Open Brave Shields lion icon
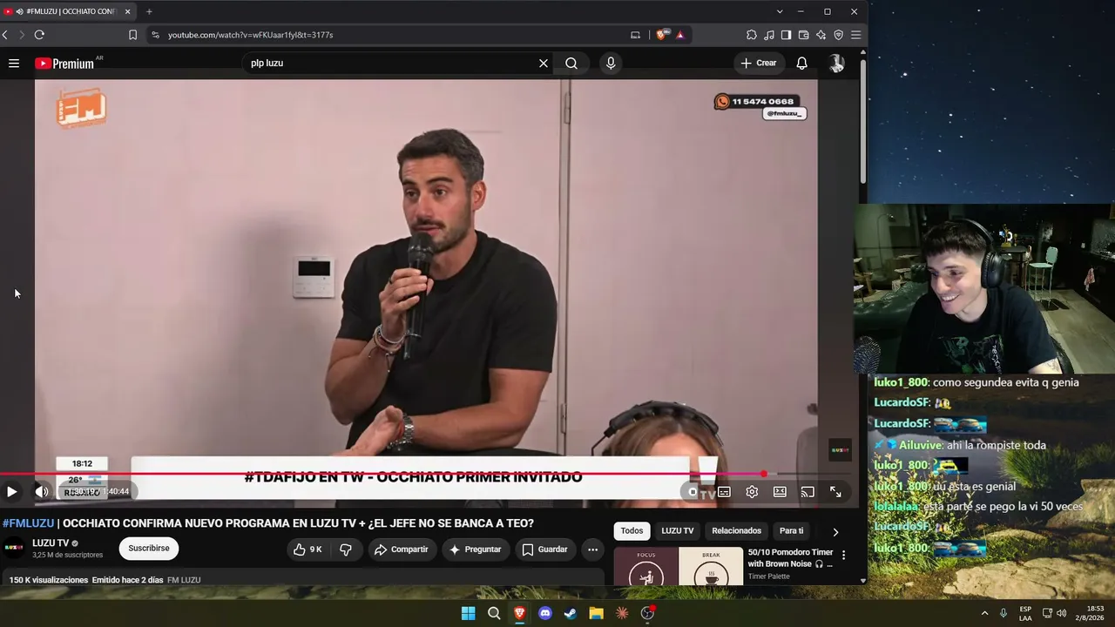This screenshot has height=627, width=1115. pos(661,35)
